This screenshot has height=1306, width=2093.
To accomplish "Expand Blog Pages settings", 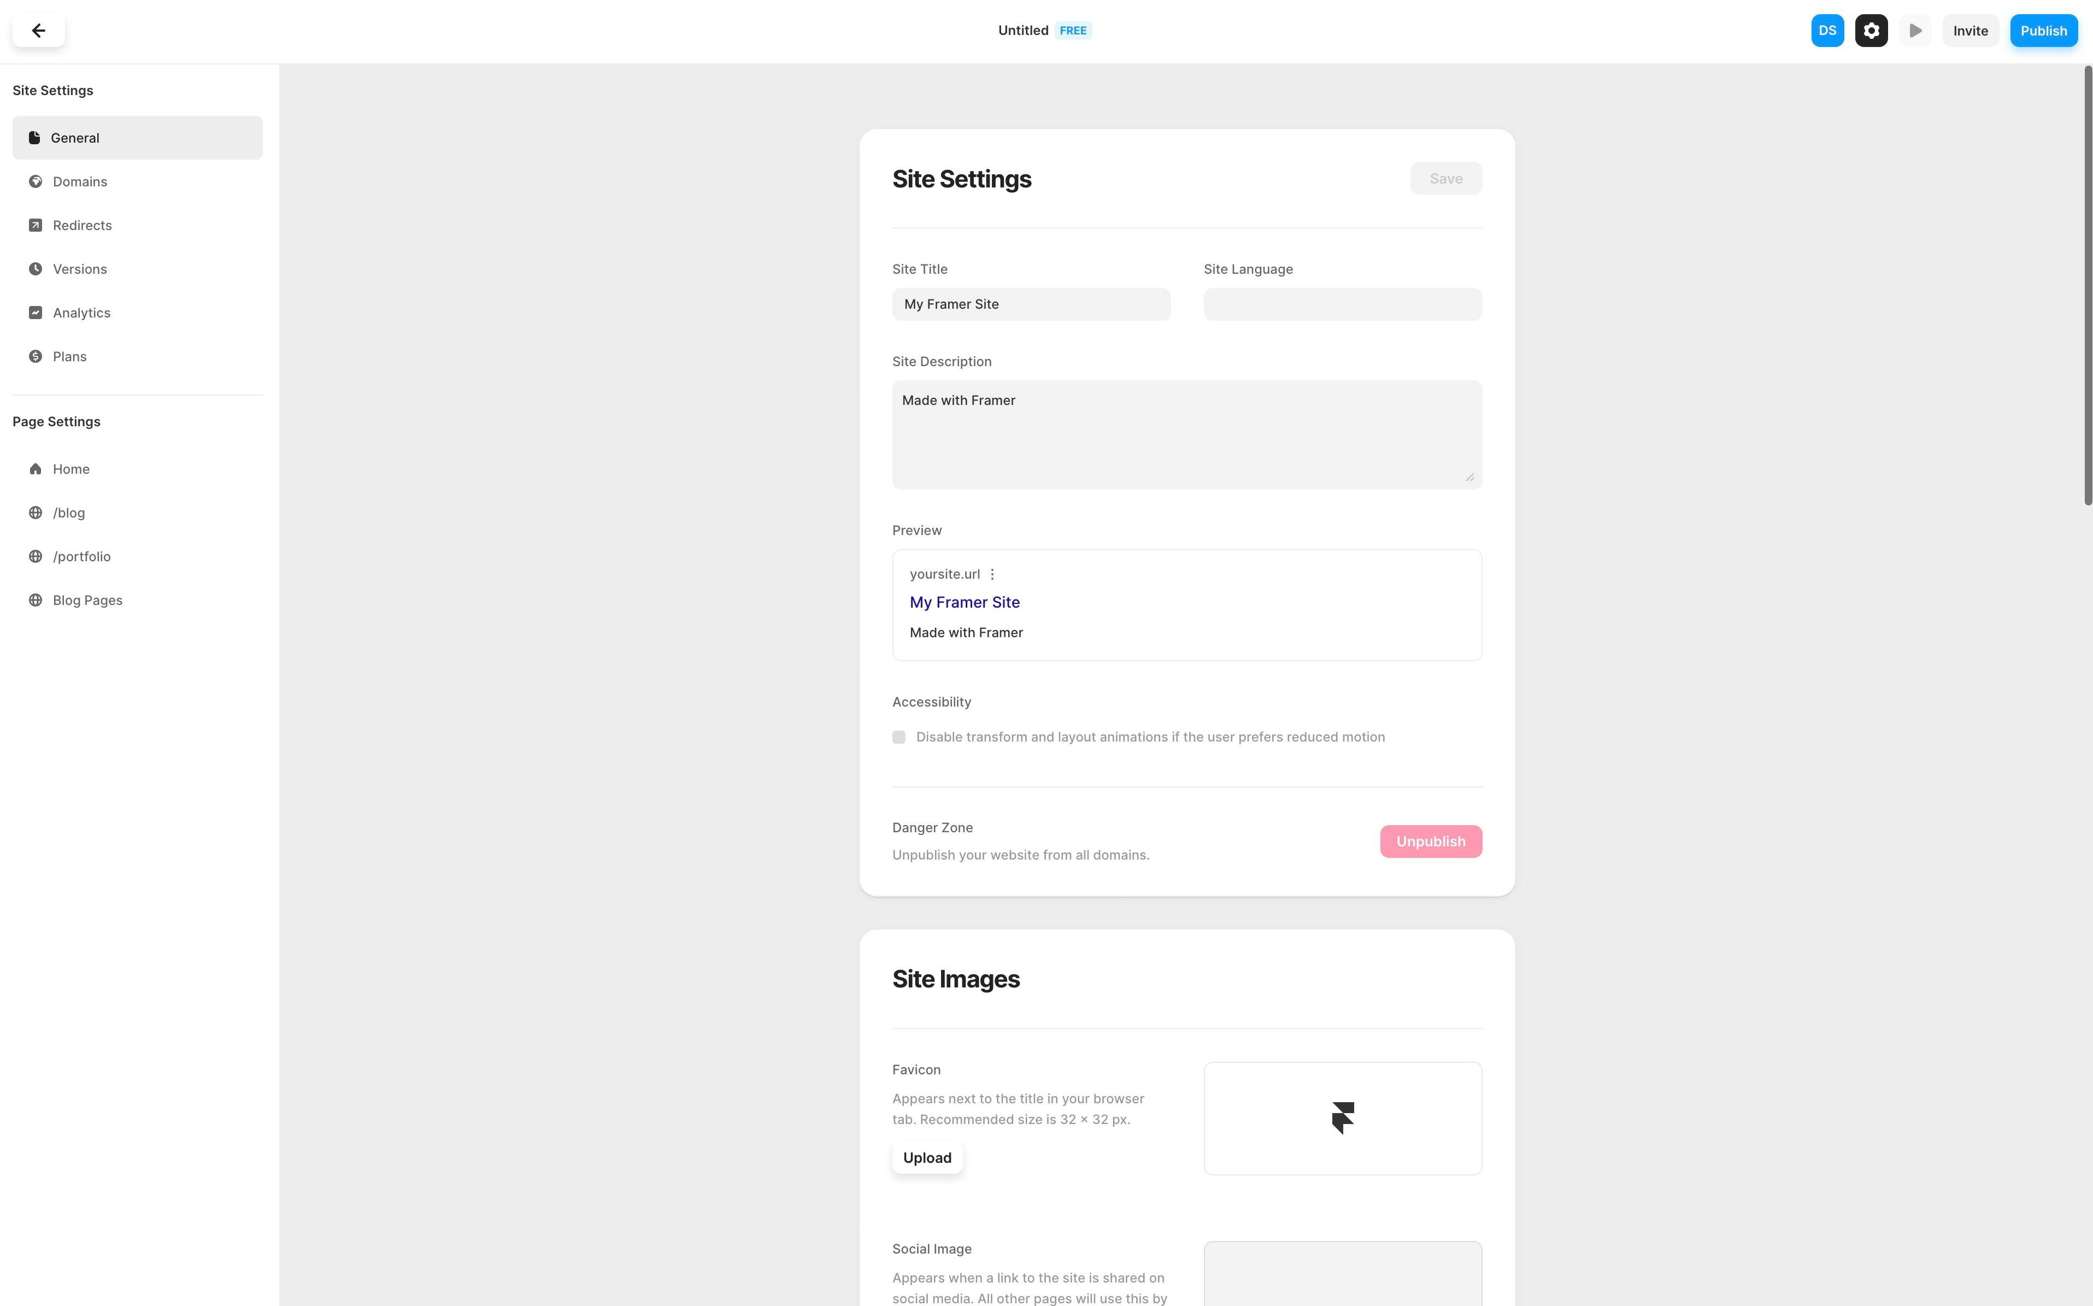I will (x=86, y=599).
